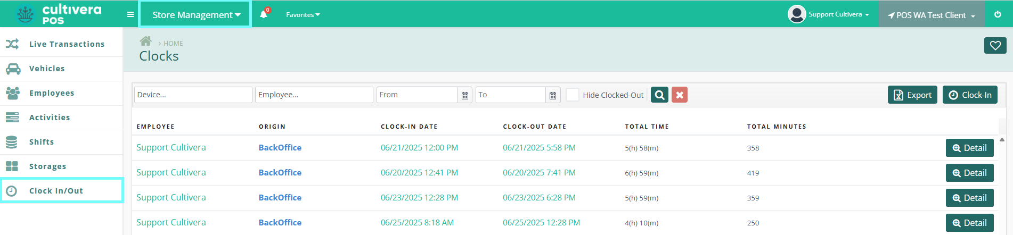Clear filters with the red X button

(680, 95)
